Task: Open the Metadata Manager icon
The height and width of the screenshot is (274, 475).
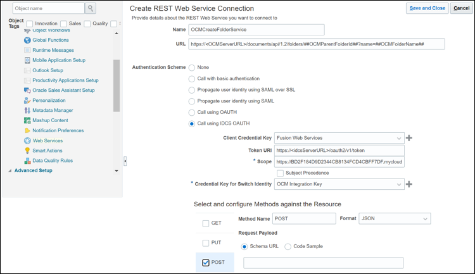Action: [x=27, y=110]
